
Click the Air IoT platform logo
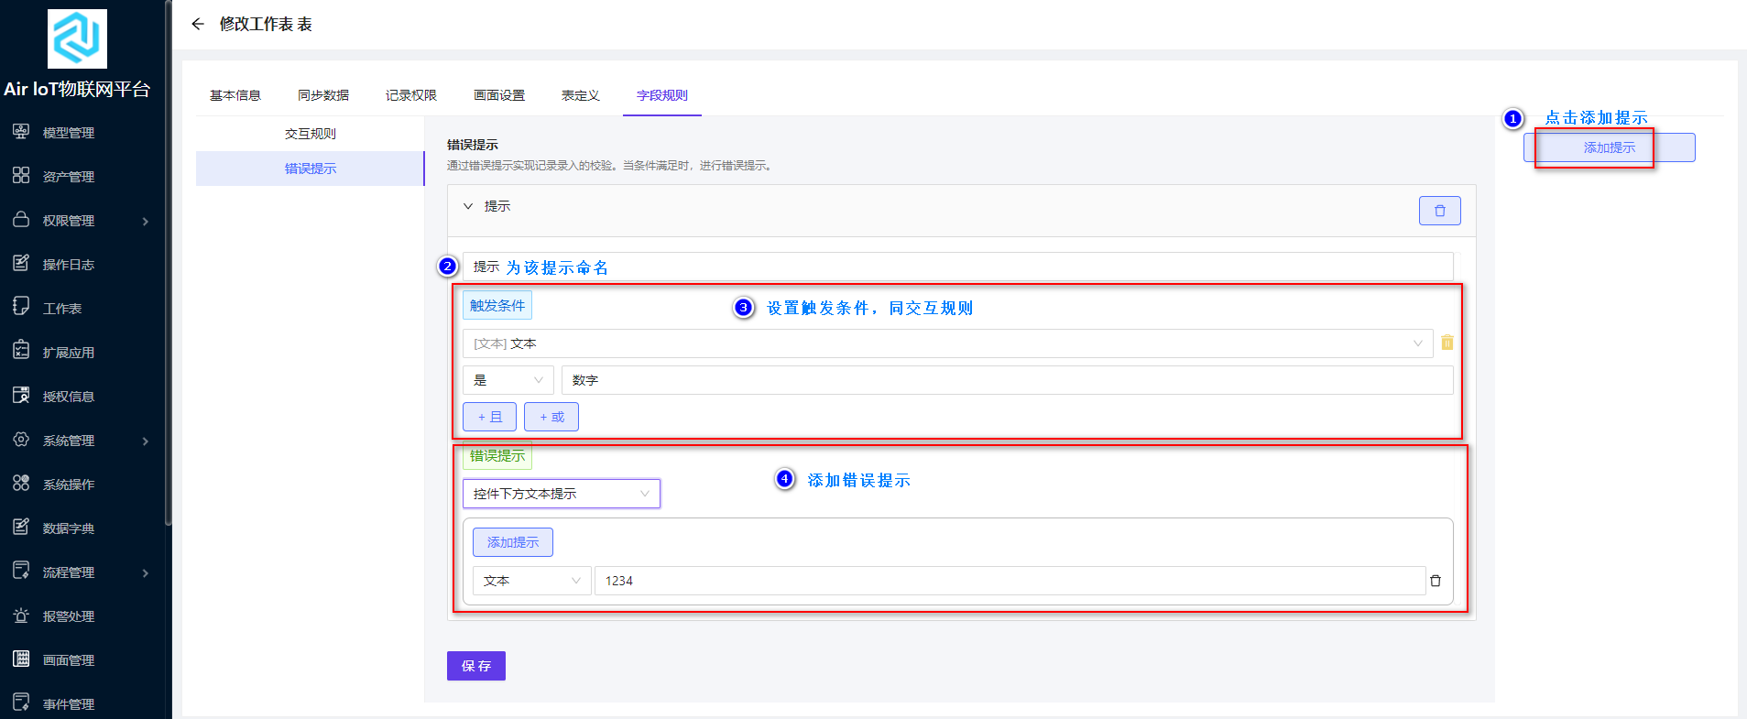click(x=77, y=38)
